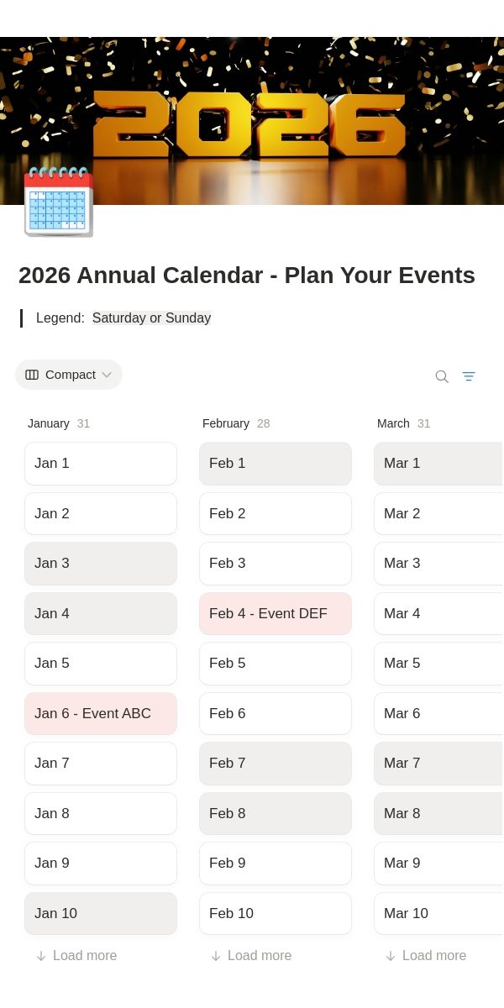Open the Mar 7 card
The image size is (504, 1008).
click(438, 763)
